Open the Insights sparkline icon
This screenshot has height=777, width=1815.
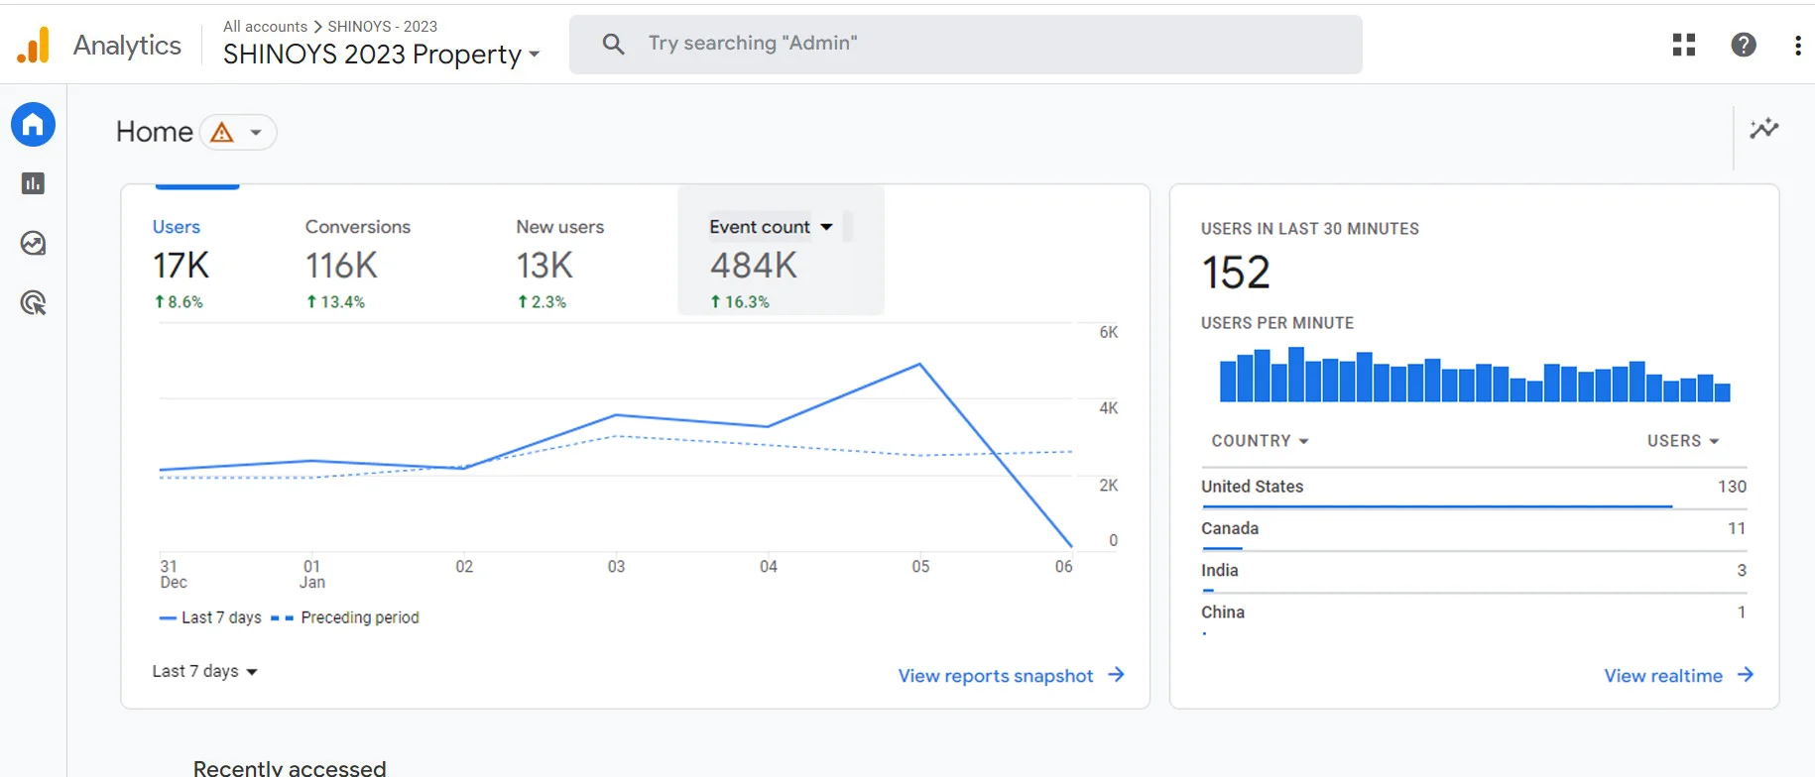[x=1764, y=128]
